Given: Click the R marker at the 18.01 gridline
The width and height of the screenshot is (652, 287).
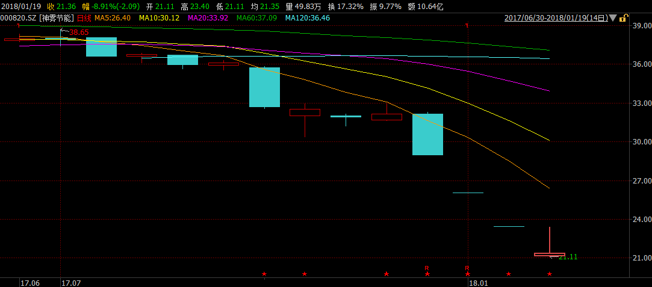Looking at the screenshot, I should [467, 268].
